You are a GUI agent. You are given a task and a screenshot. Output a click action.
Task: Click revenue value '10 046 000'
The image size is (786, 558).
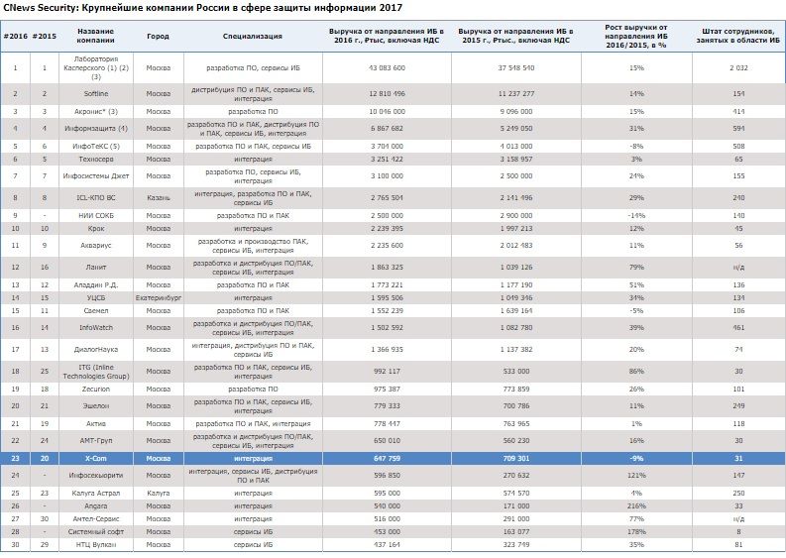click(387, 111)
